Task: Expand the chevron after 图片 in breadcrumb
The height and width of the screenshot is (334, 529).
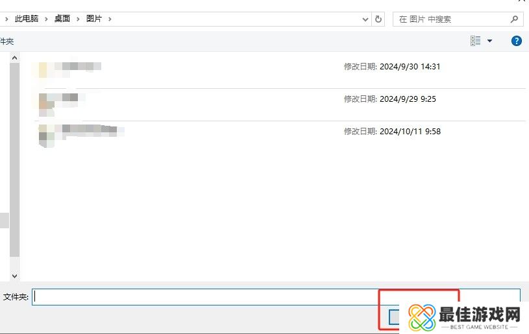Action: coord(110,19)
